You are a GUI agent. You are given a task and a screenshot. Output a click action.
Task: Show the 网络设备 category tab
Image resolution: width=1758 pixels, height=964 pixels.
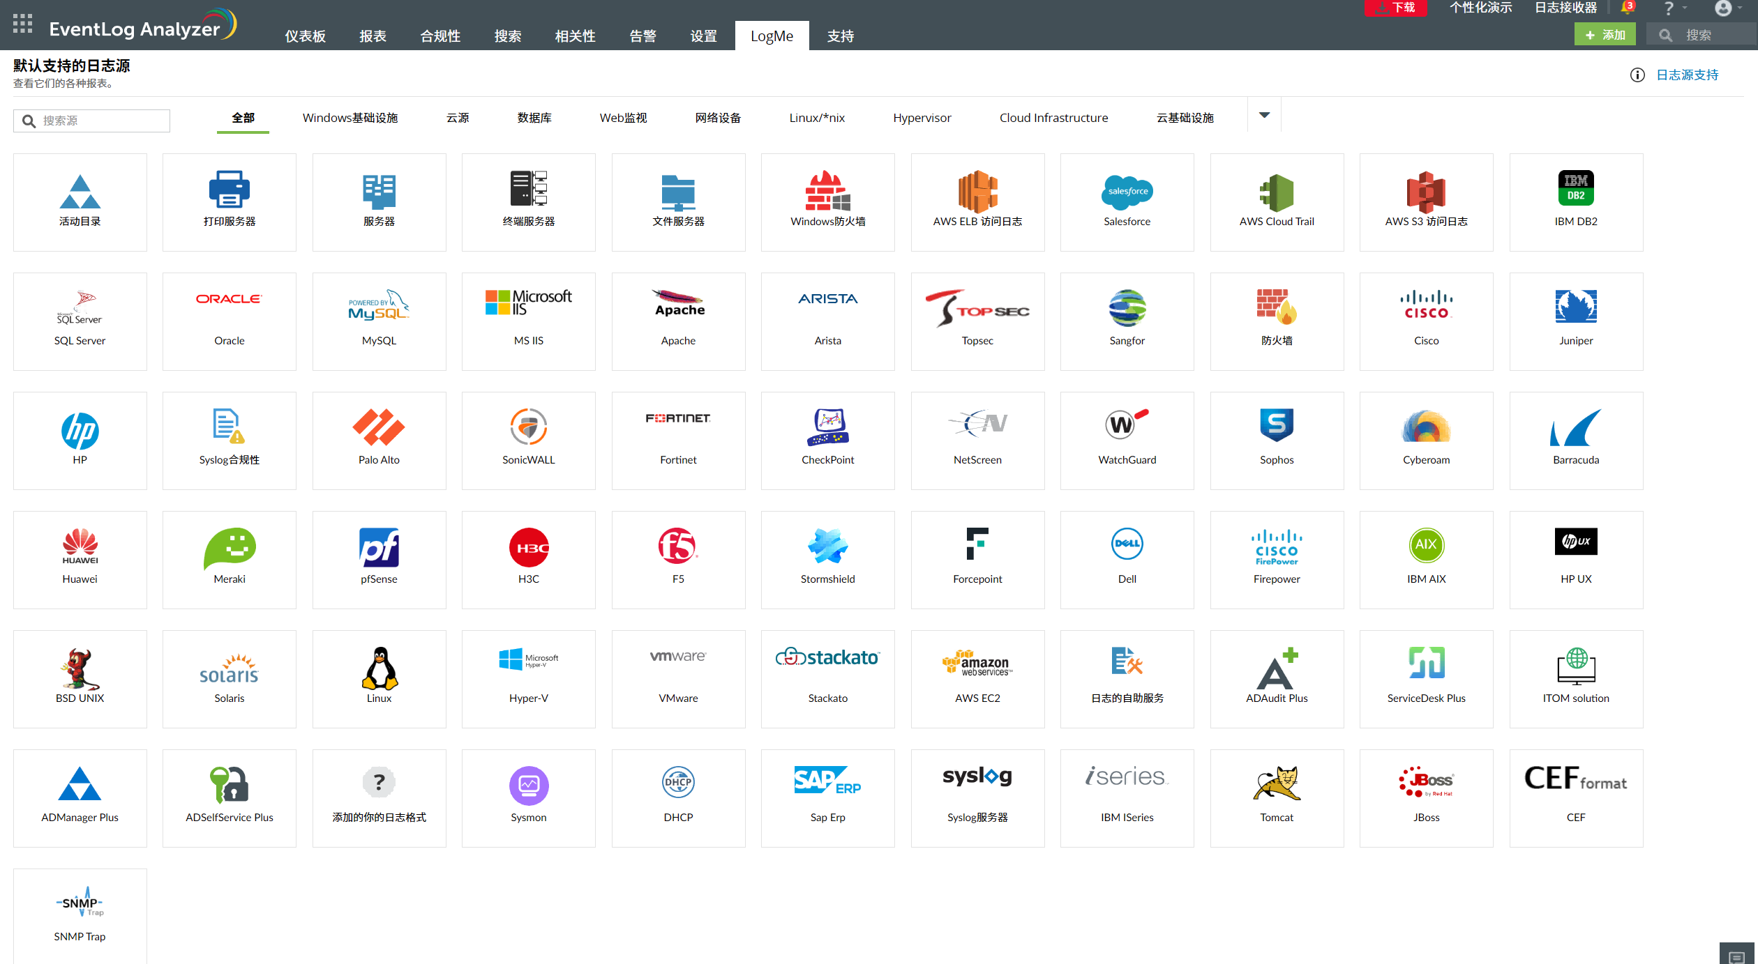[x=718, y=118]
